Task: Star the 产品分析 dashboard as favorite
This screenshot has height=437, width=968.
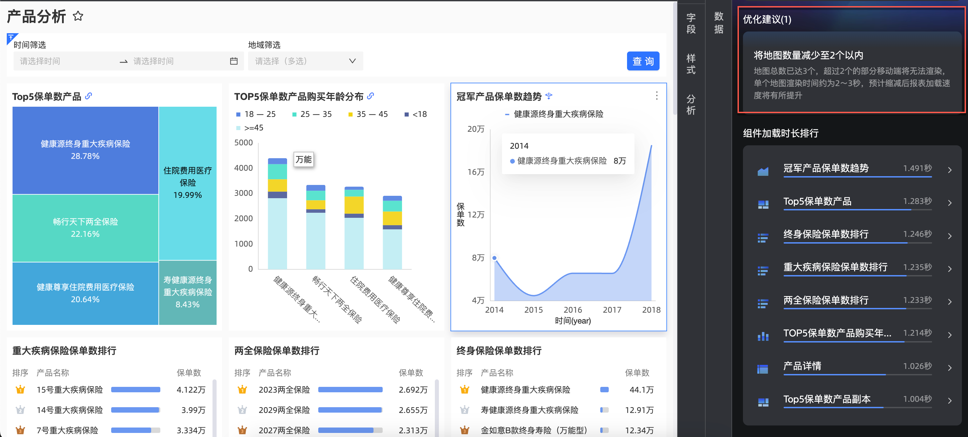Action: pyautogui.click(x=78, y=16)
